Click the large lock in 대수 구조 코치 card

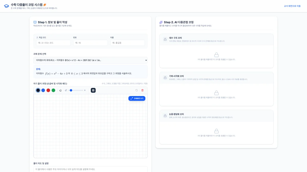216,55
